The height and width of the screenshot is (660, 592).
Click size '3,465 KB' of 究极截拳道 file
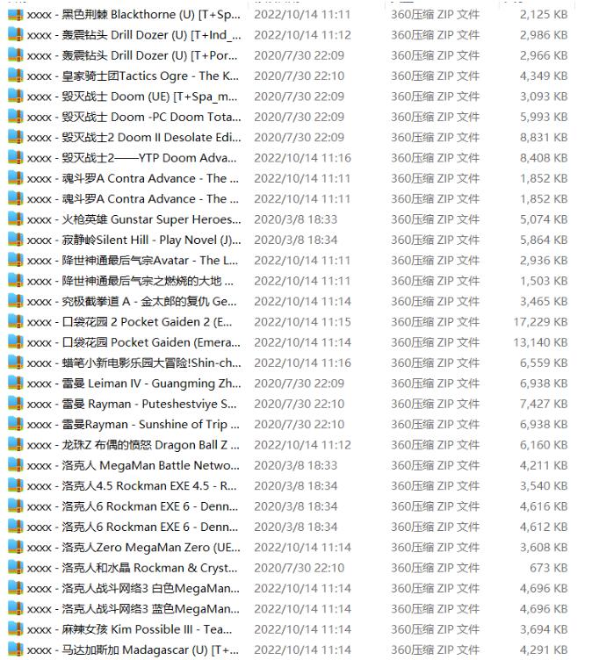544,301
